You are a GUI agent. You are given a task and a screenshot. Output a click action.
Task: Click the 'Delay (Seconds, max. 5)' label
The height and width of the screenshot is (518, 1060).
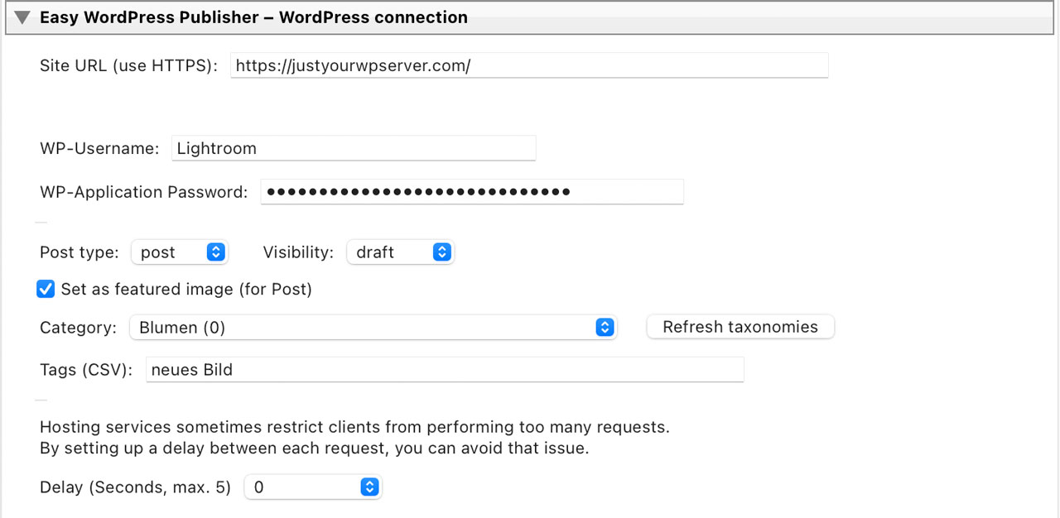[135, 487]
